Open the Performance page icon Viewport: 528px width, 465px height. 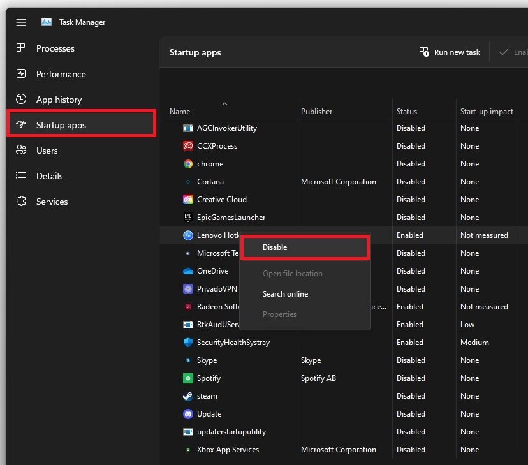[21, 74]
